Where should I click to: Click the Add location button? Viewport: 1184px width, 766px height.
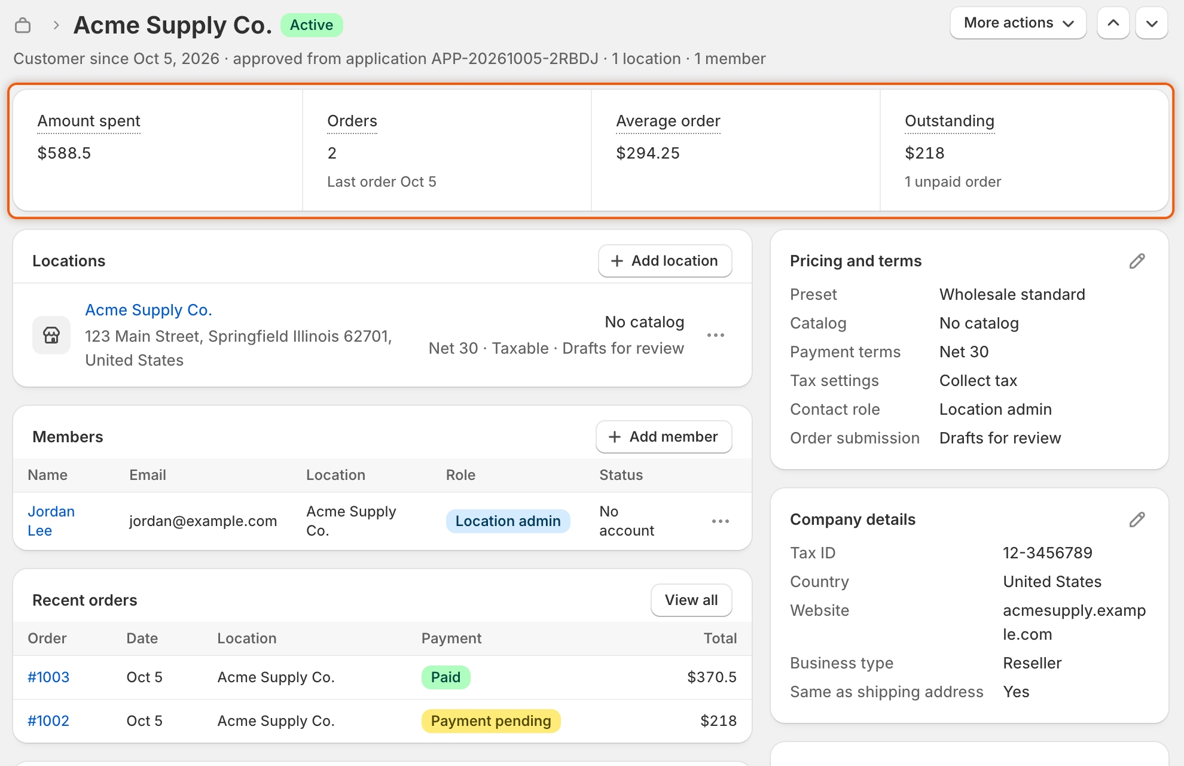(x=665, y=261)
